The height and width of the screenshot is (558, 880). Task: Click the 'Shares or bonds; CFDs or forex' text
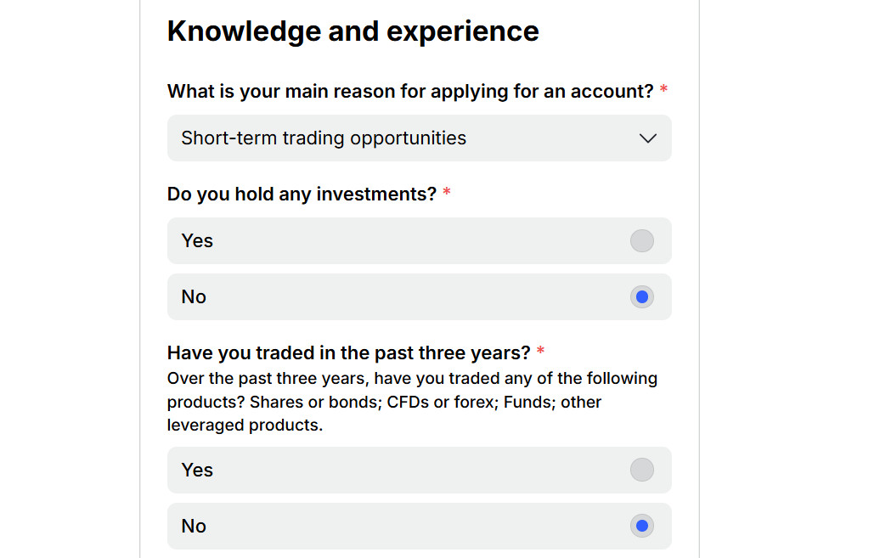click(x=372, y=402)
